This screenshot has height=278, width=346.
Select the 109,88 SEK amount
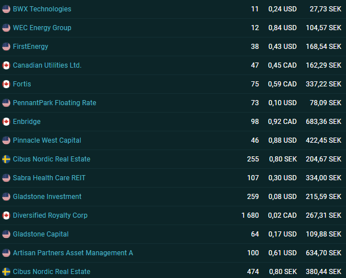(323, 234)
